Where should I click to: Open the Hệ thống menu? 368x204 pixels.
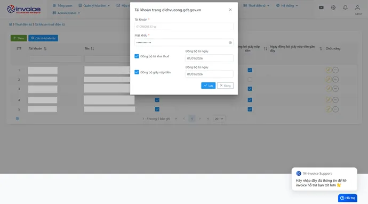[287, 5]
